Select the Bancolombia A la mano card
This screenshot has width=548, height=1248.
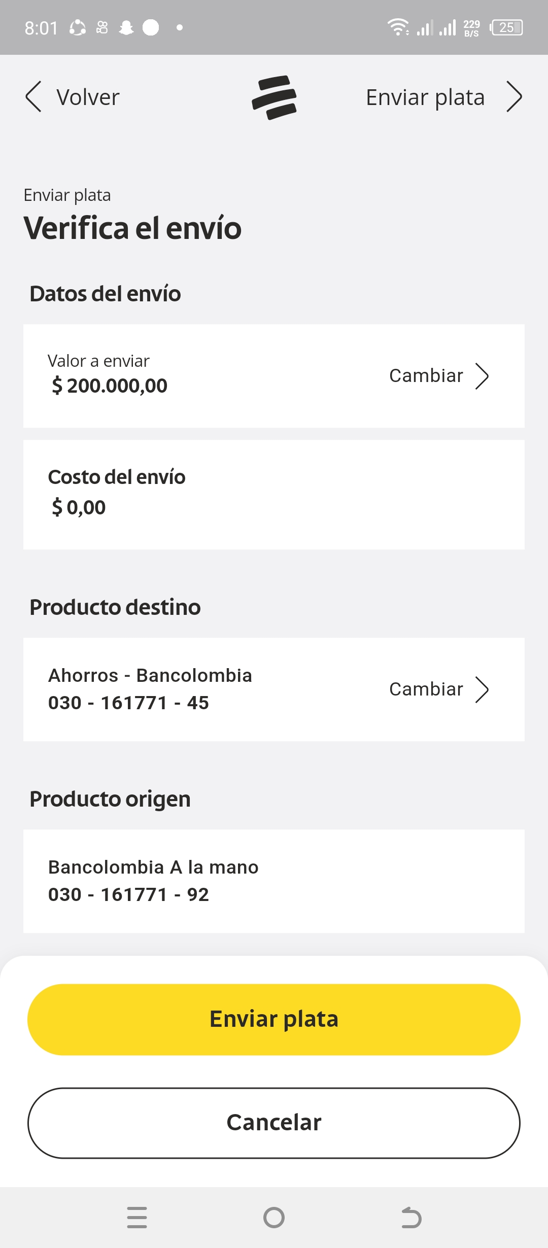point(274,881)
